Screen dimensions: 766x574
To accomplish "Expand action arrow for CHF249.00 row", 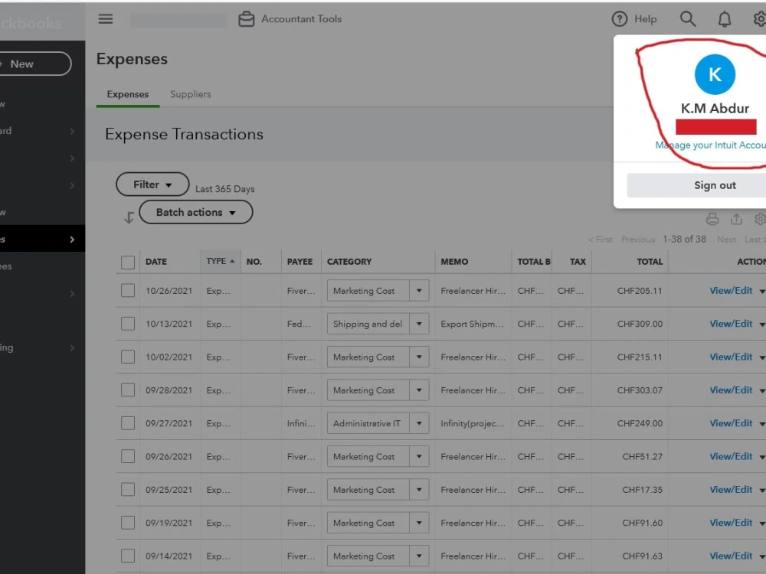I will (762, 424).
